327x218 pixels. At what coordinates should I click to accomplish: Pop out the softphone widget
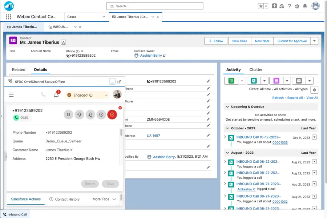click(x=119, y=81)
